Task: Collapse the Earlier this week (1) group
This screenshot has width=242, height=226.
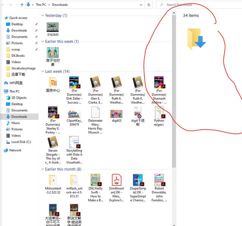Action: [x=42, y=41]
